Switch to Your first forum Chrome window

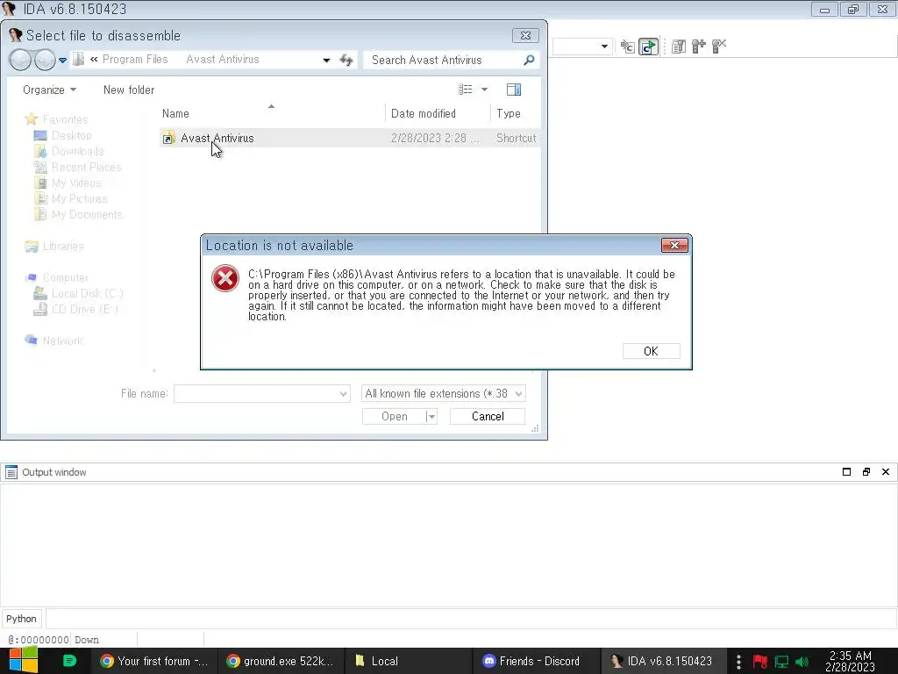coord(153,661)
